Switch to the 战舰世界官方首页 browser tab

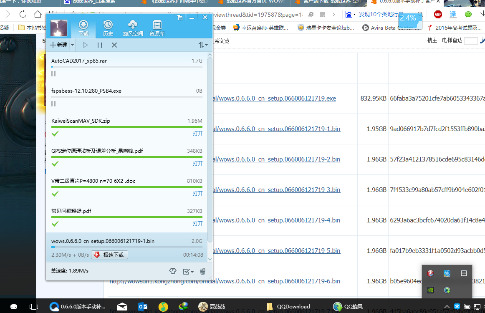pyautogui.click(x=251, y=2)
